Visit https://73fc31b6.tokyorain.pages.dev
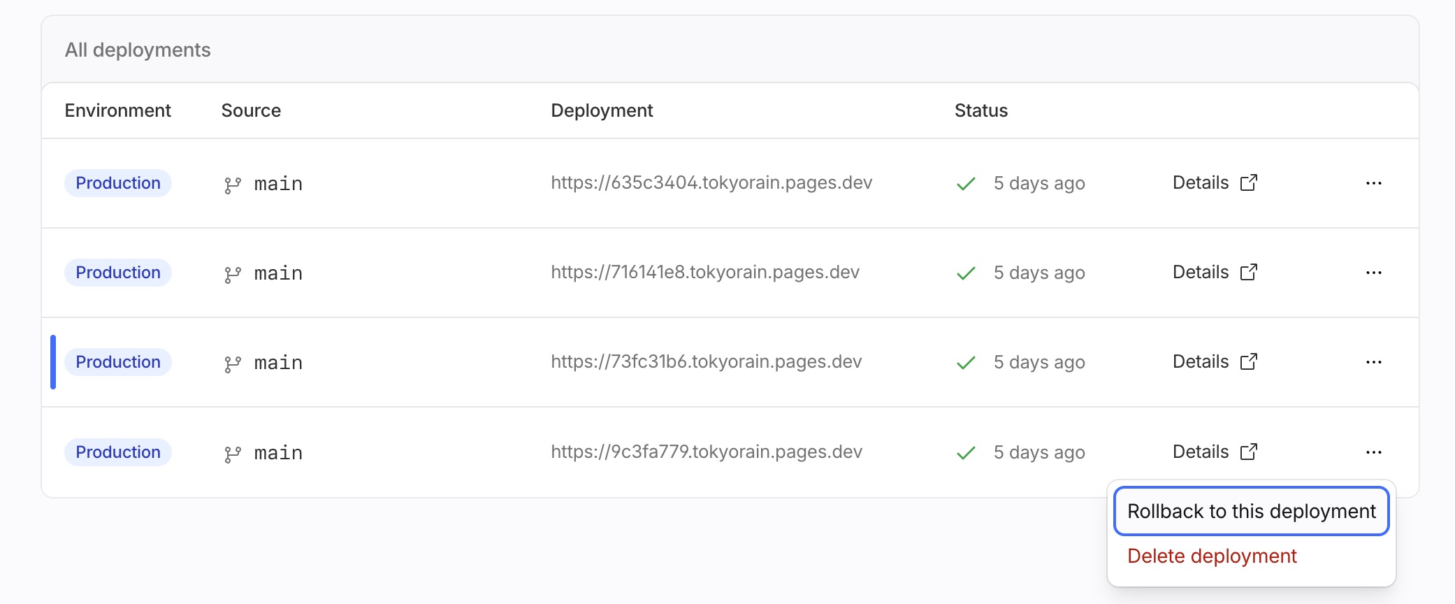 [706, 361]
